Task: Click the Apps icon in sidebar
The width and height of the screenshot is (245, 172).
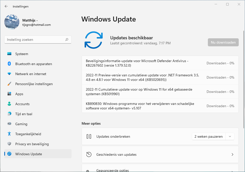Action: click(9, 94)
